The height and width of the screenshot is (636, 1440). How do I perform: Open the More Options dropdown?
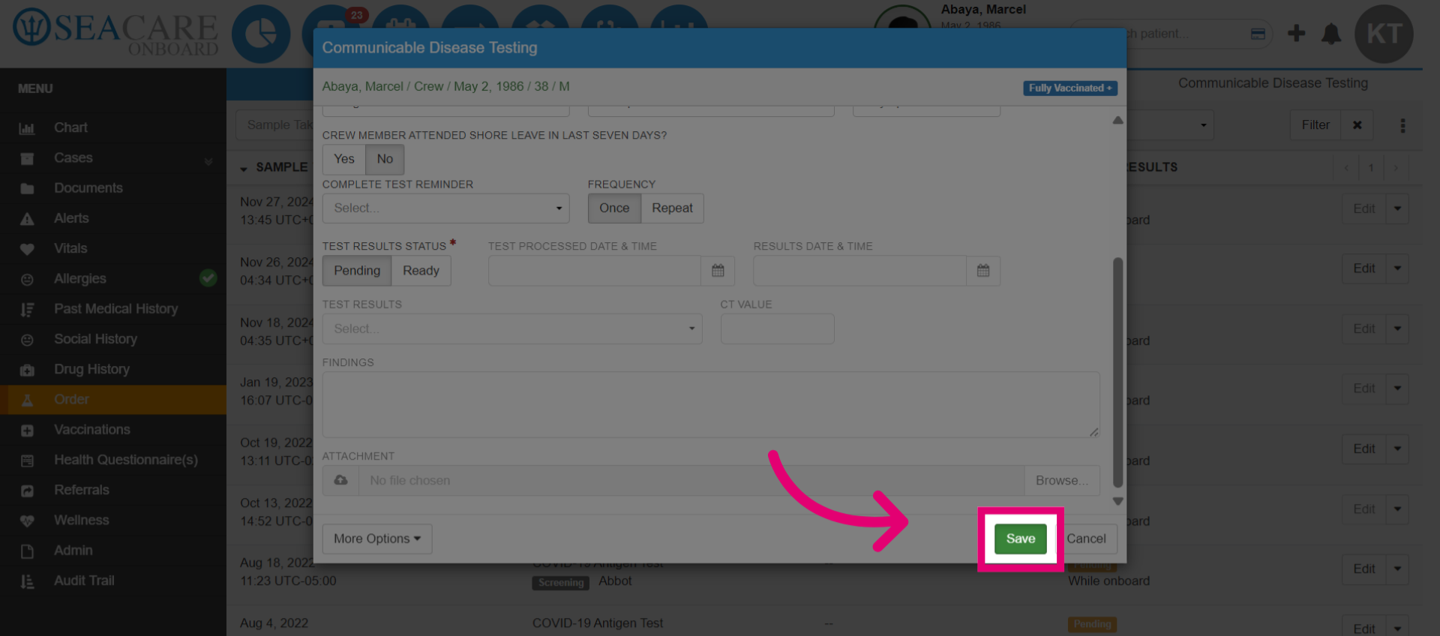pos(377,538)
